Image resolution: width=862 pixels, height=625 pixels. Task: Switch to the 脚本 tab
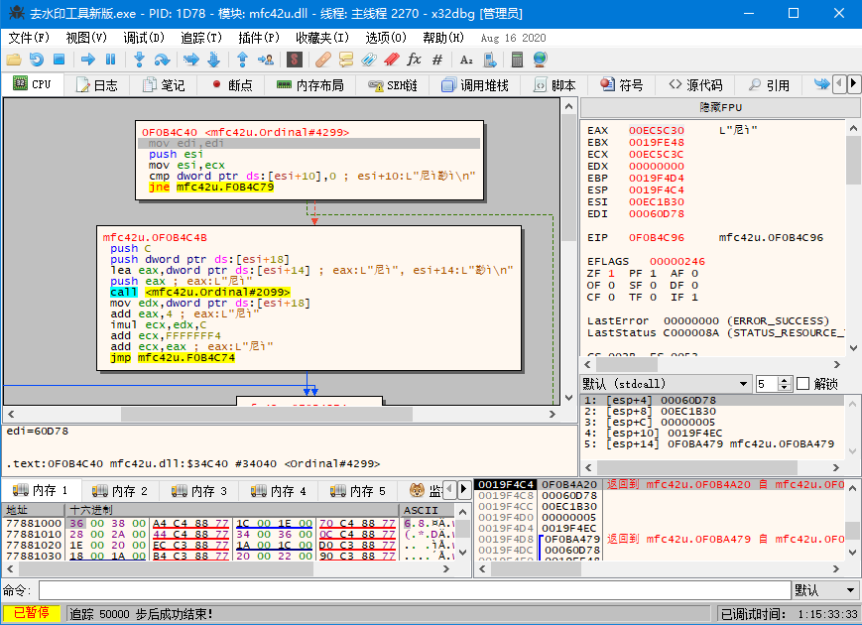point(554,85)
